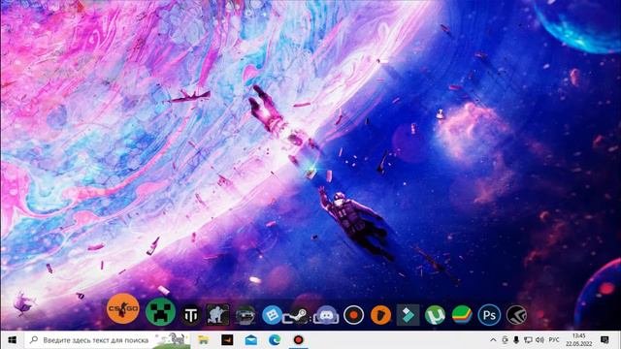Launch CS:GO from the dock
The image size is (621, 349).
click(x=123, y=308)
